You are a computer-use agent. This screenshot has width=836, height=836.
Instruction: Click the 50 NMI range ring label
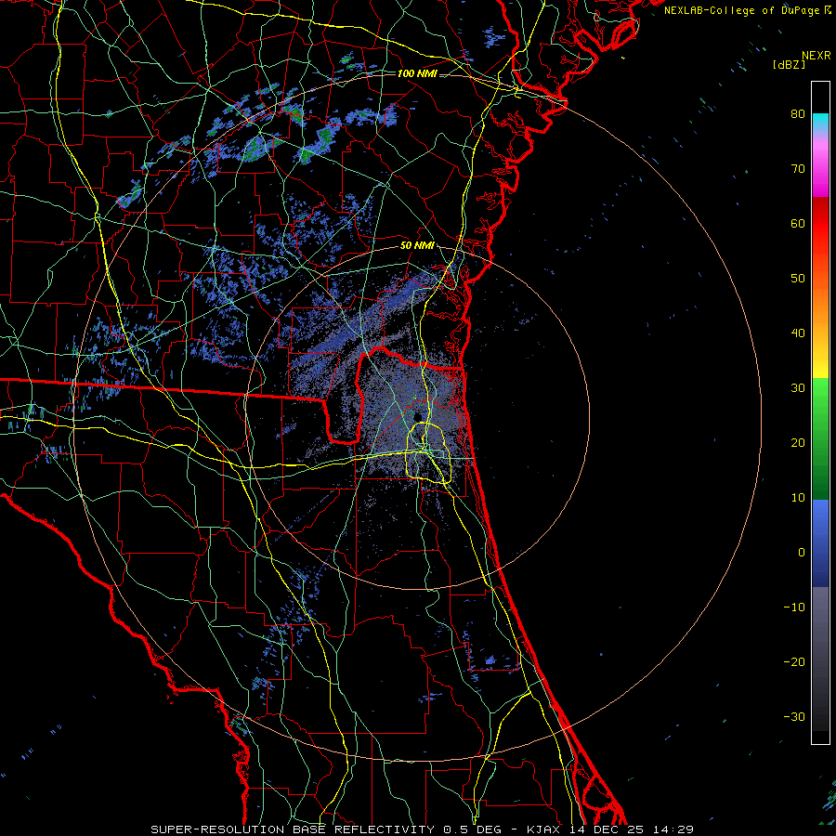pos(417,246)
